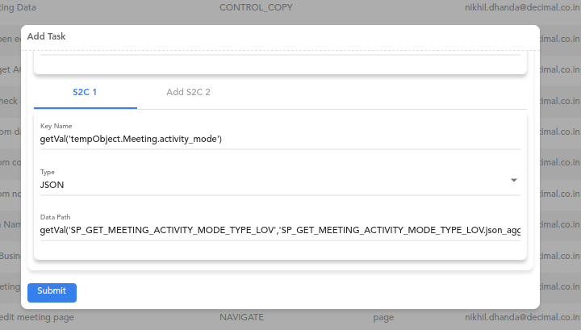Click the Add Task dialog title

46,36
